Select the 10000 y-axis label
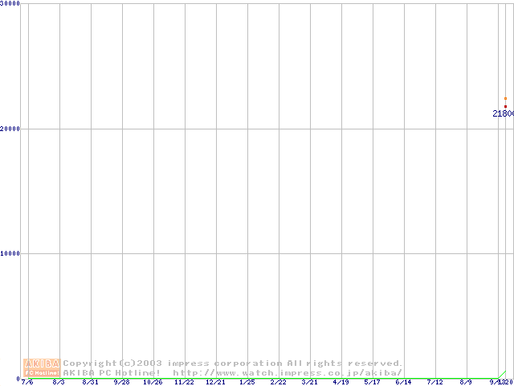This screenshot has width=514, height=386. coord(10,253)
